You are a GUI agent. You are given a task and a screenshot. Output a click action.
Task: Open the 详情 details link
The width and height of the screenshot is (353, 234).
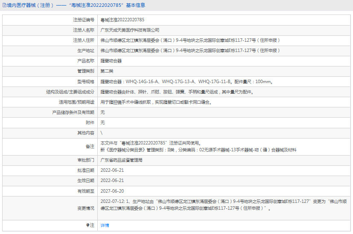click(105, 225)
